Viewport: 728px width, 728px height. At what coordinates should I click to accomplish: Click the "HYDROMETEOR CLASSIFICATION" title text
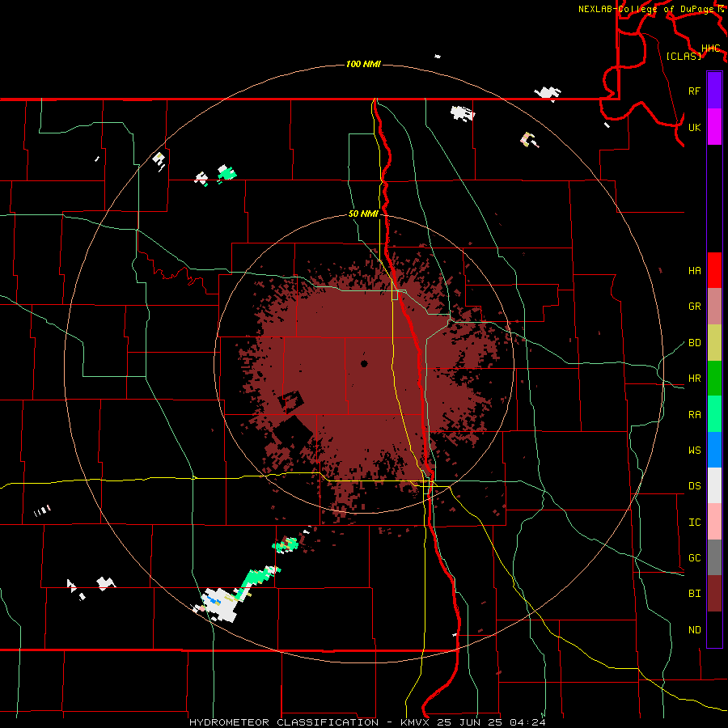click(x=284, y=722)
